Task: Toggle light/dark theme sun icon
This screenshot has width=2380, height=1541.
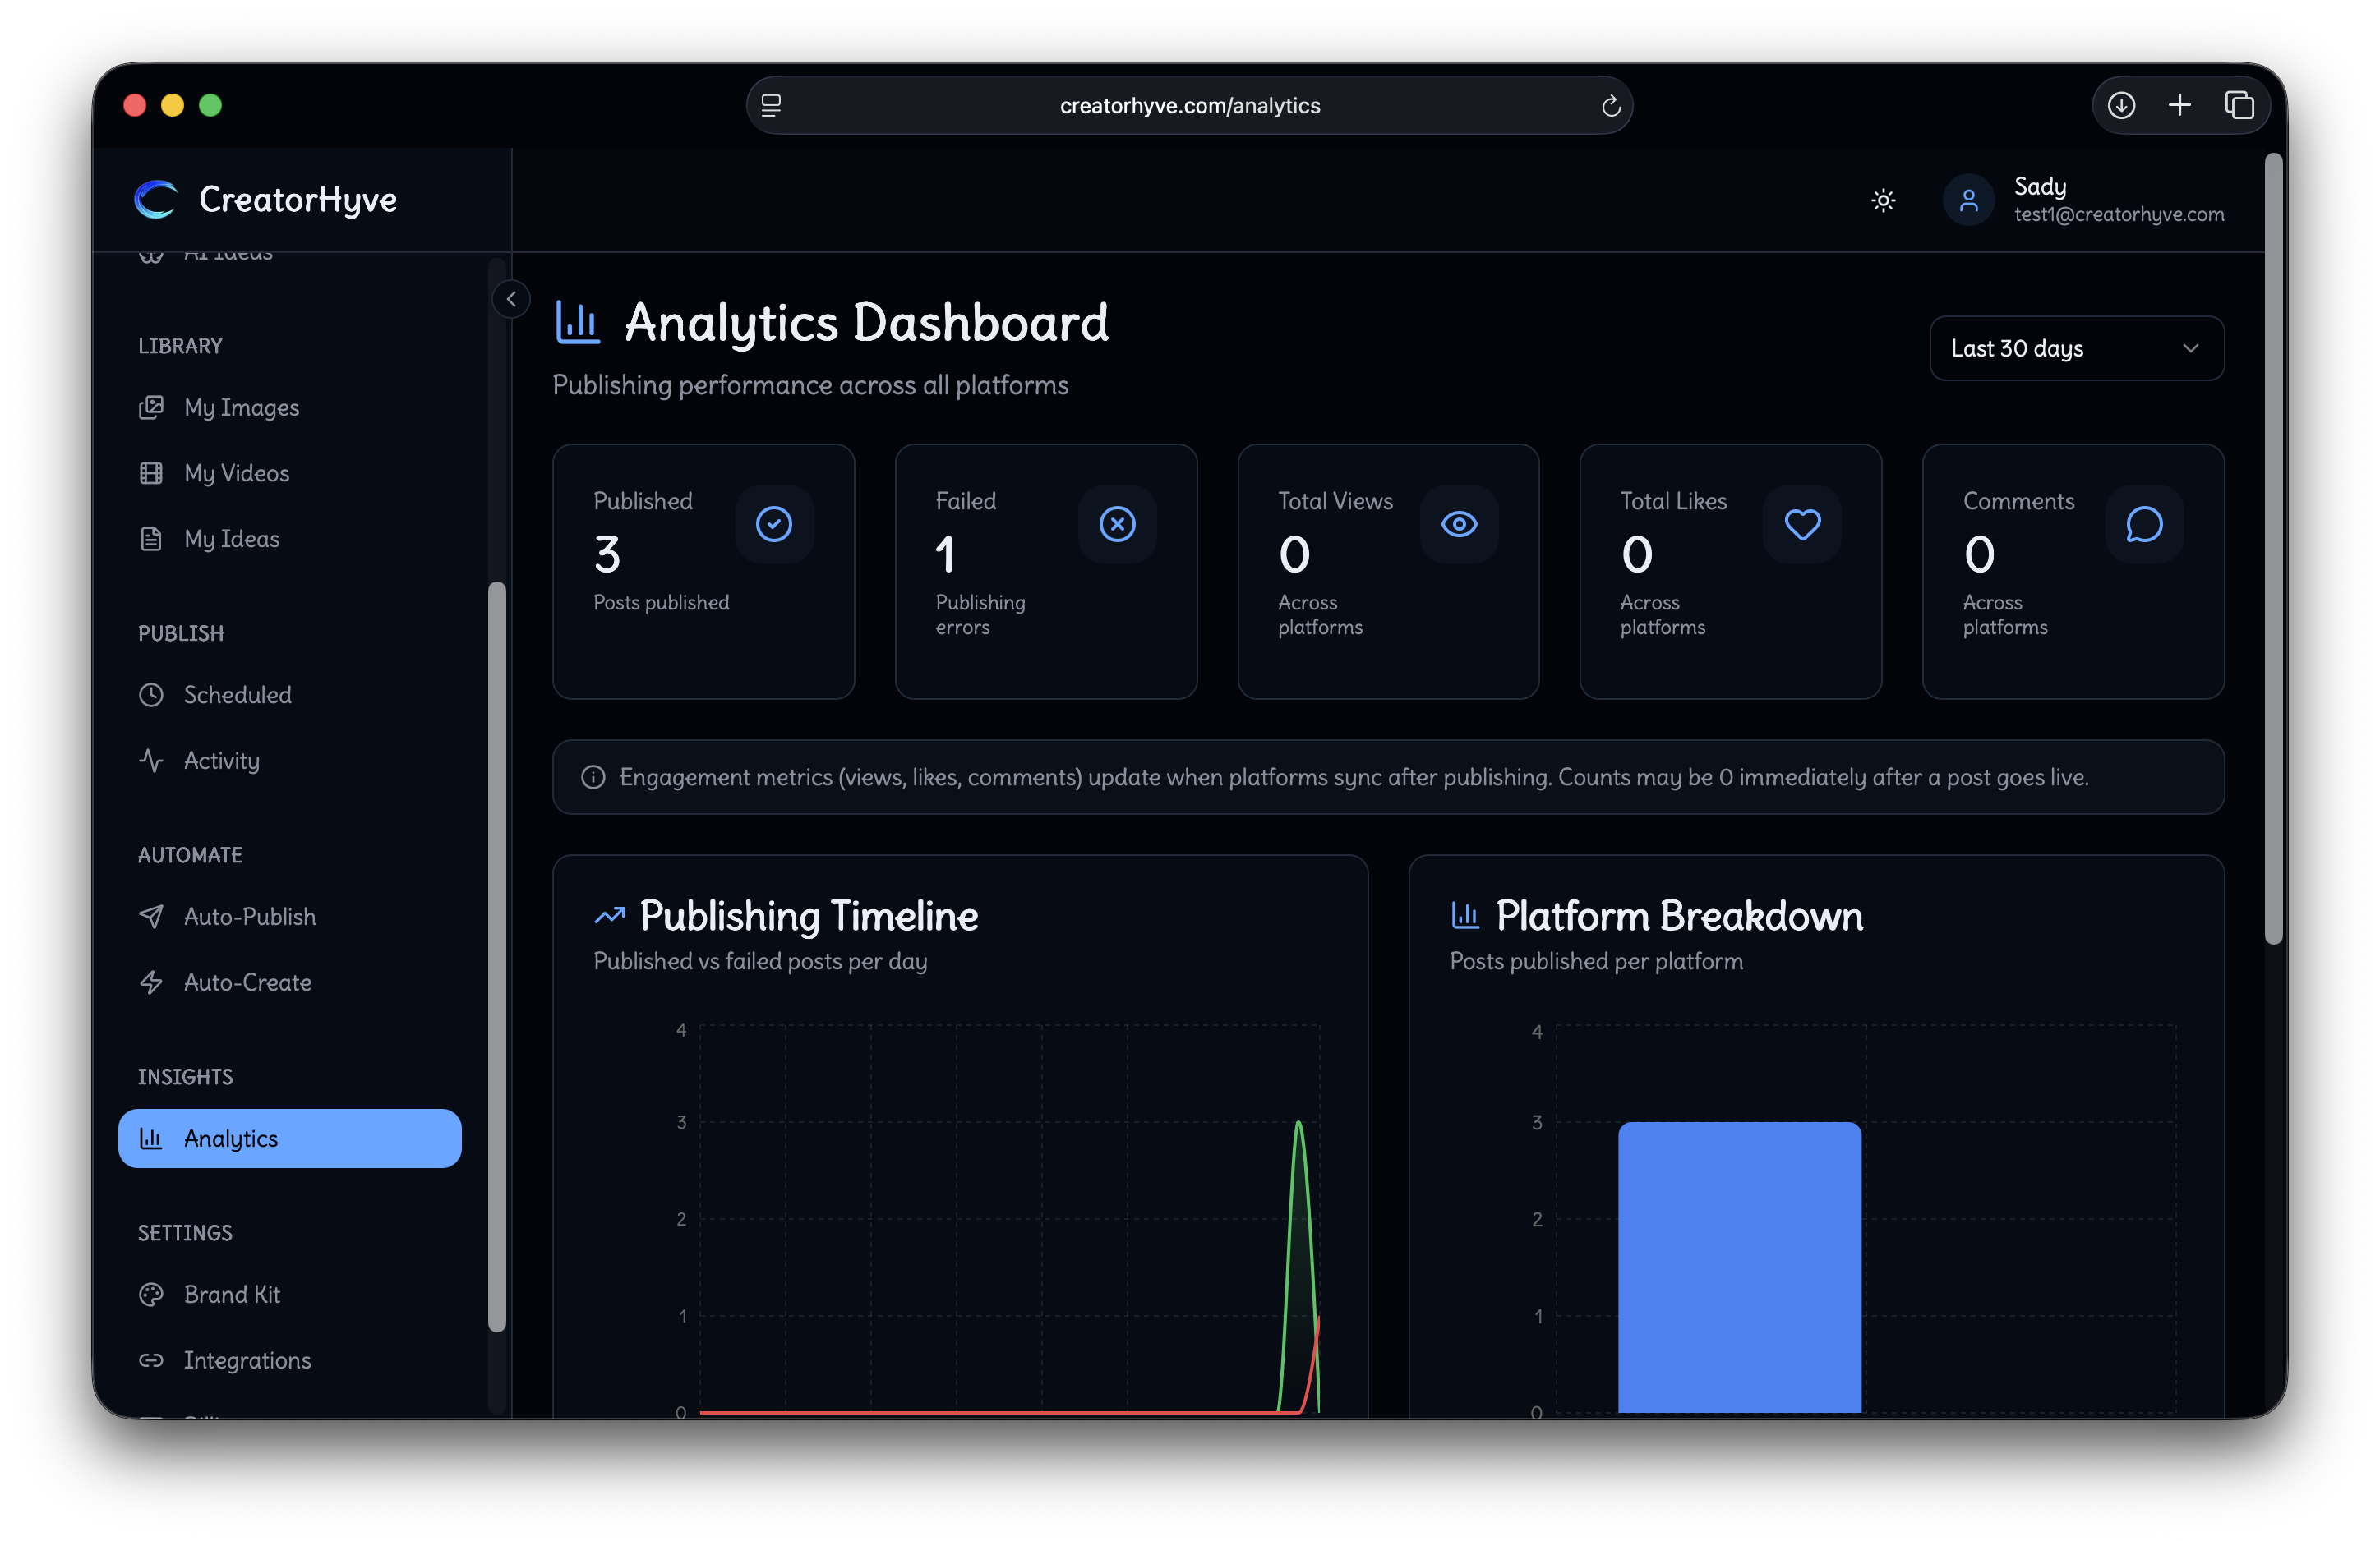Action: tap(1883, 201)
